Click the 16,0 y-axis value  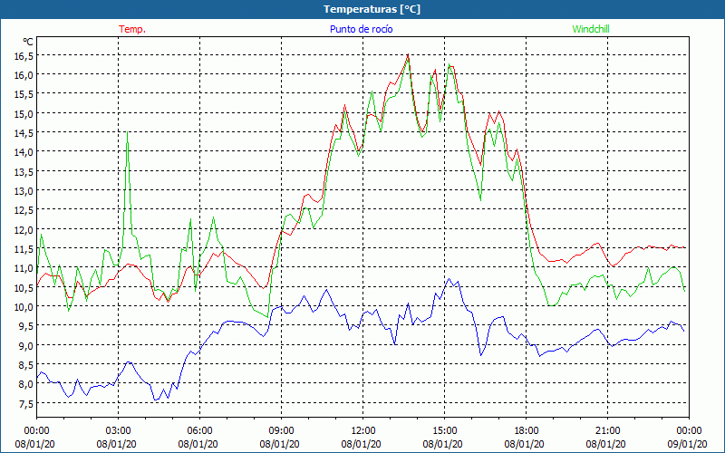[x=24, y=74]
